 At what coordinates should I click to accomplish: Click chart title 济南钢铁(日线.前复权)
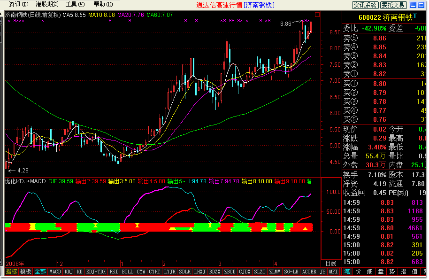click(33, 15)
